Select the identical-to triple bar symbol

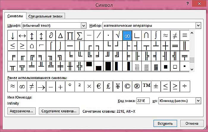[x=184, y=36]
